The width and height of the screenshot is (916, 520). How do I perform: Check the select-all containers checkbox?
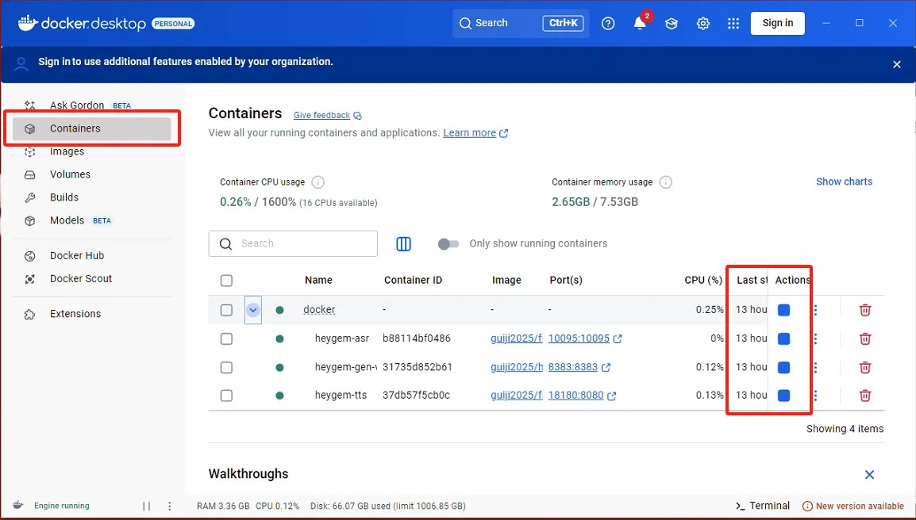[227, 281]
